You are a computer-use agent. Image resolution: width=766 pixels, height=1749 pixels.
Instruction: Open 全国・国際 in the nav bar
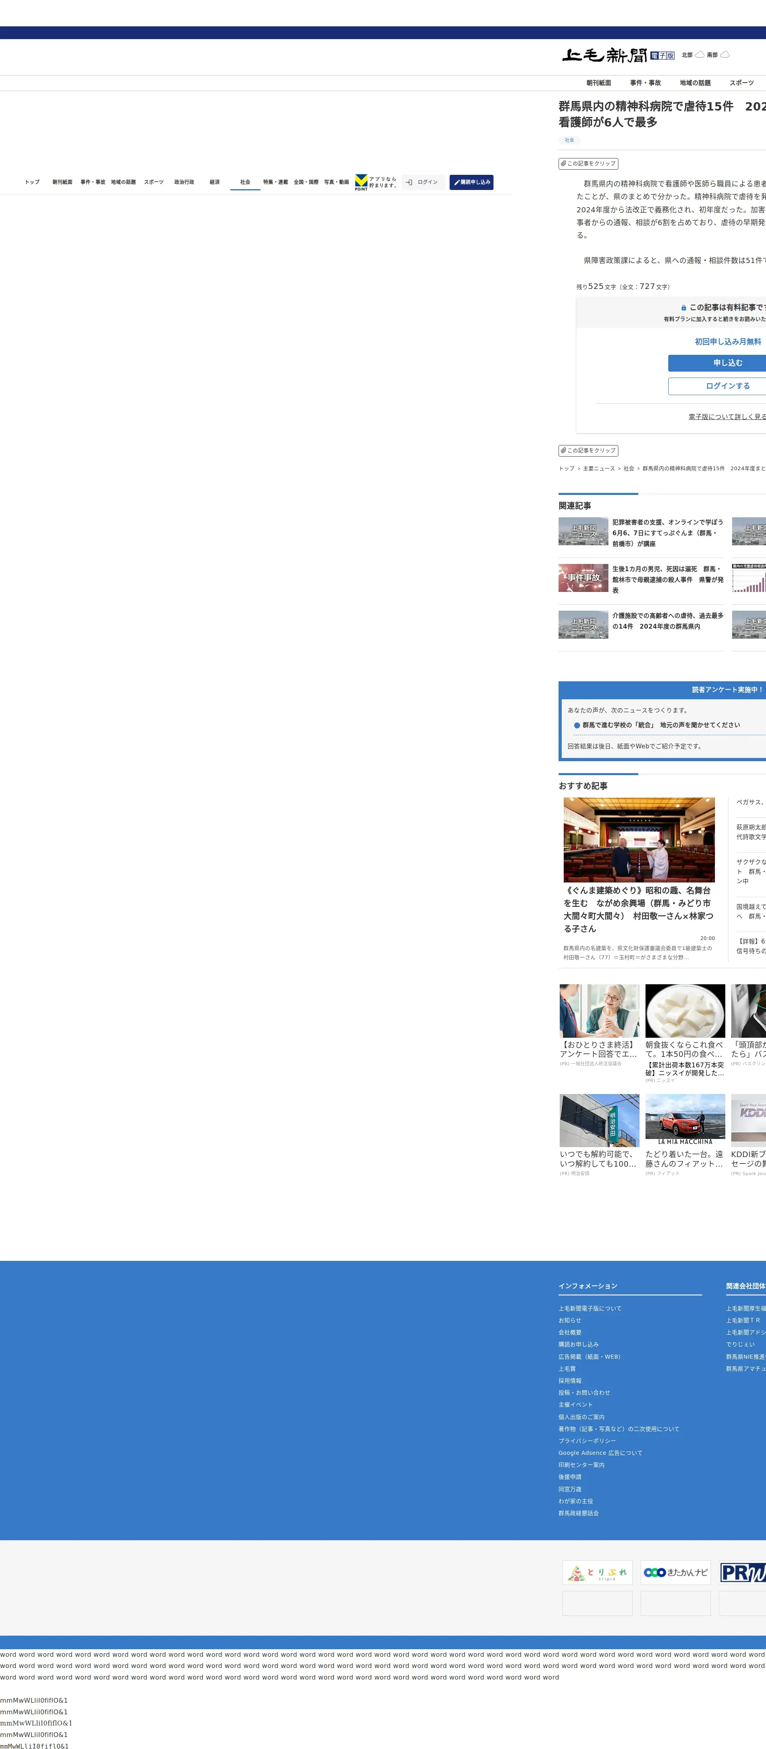tap(306, 182)
